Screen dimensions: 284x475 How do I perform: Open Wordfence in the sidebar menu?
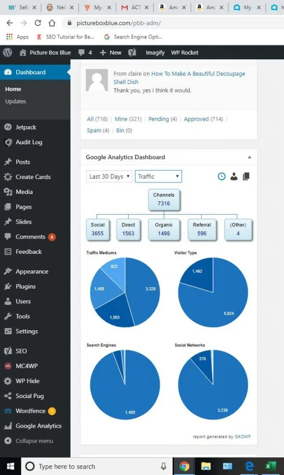click(x=30, y=411)
